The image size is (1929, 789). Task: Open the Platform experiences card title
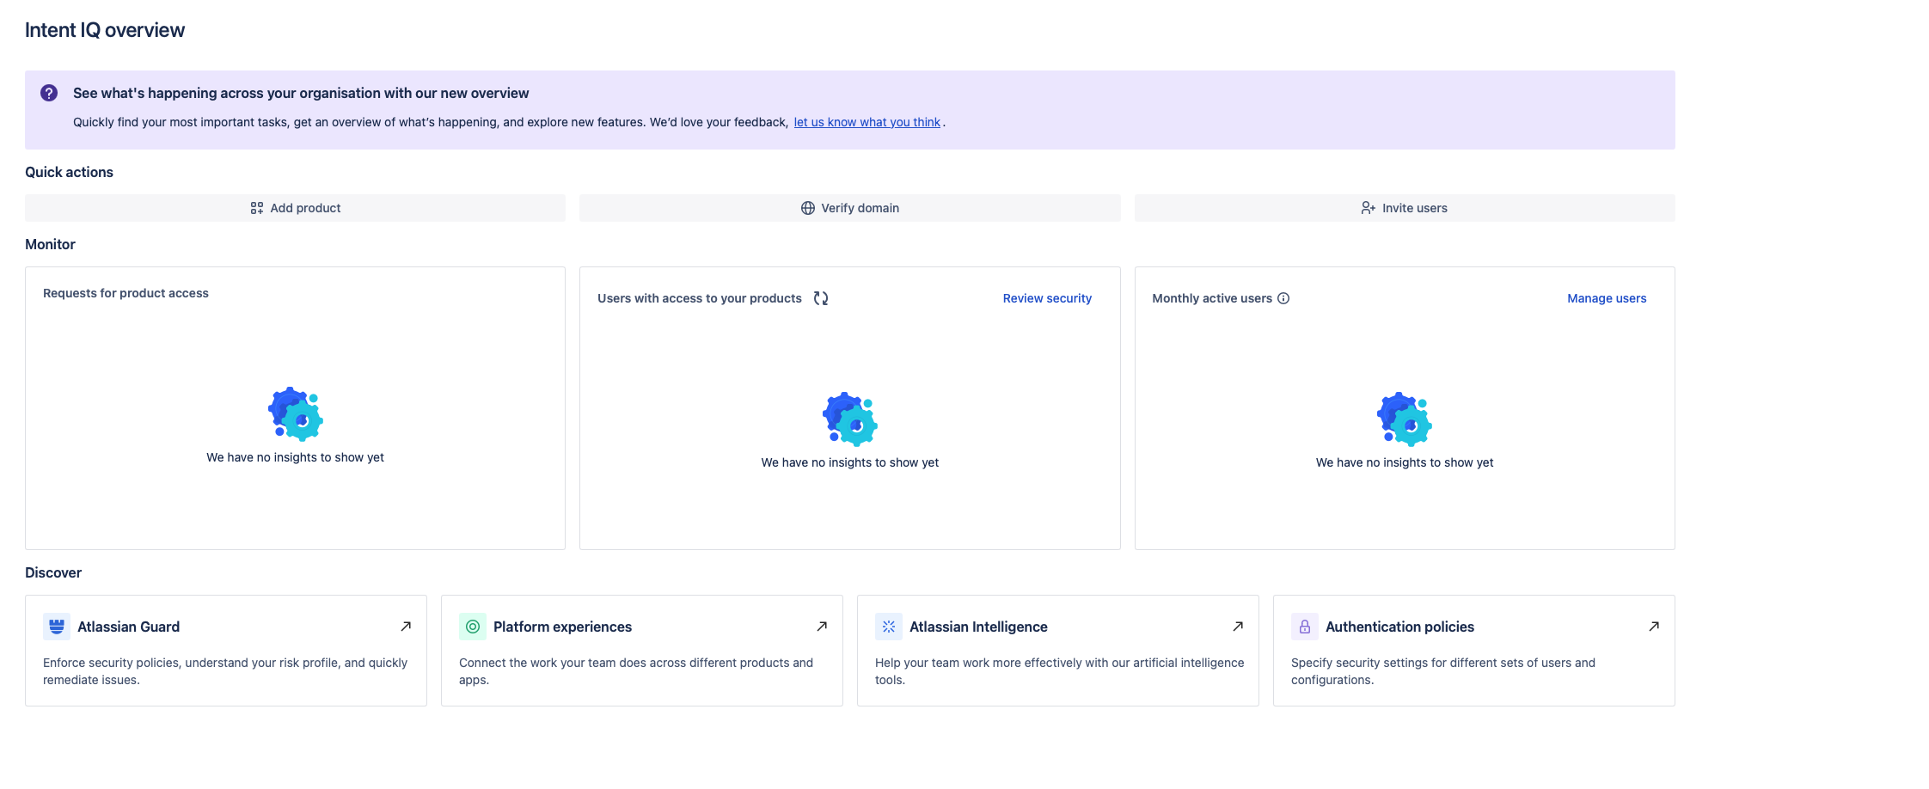point(562,627)
